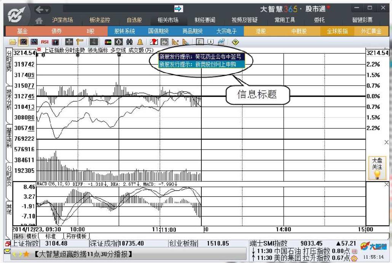Switch to the 大宗电子 tab

point(226,31)
